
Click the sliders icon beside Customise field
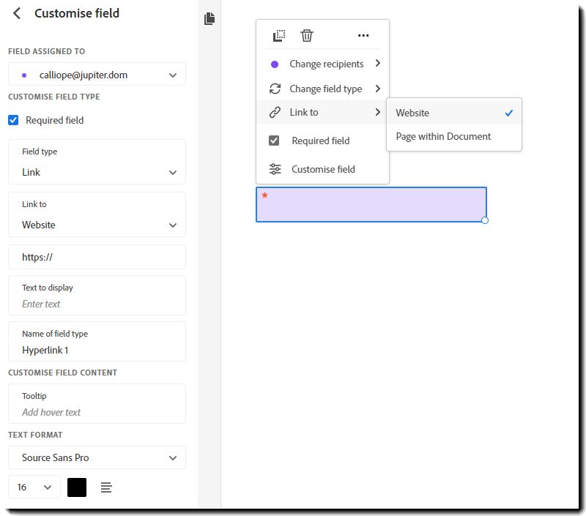tap(275, 169)
